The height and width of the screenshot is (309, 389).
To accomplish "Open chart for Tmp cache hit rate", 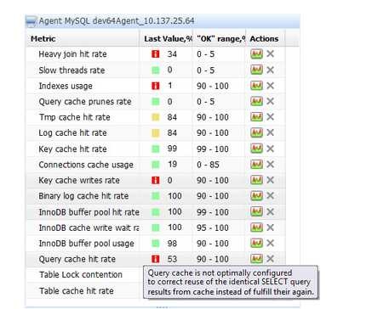I will click(x=256, y=117).
